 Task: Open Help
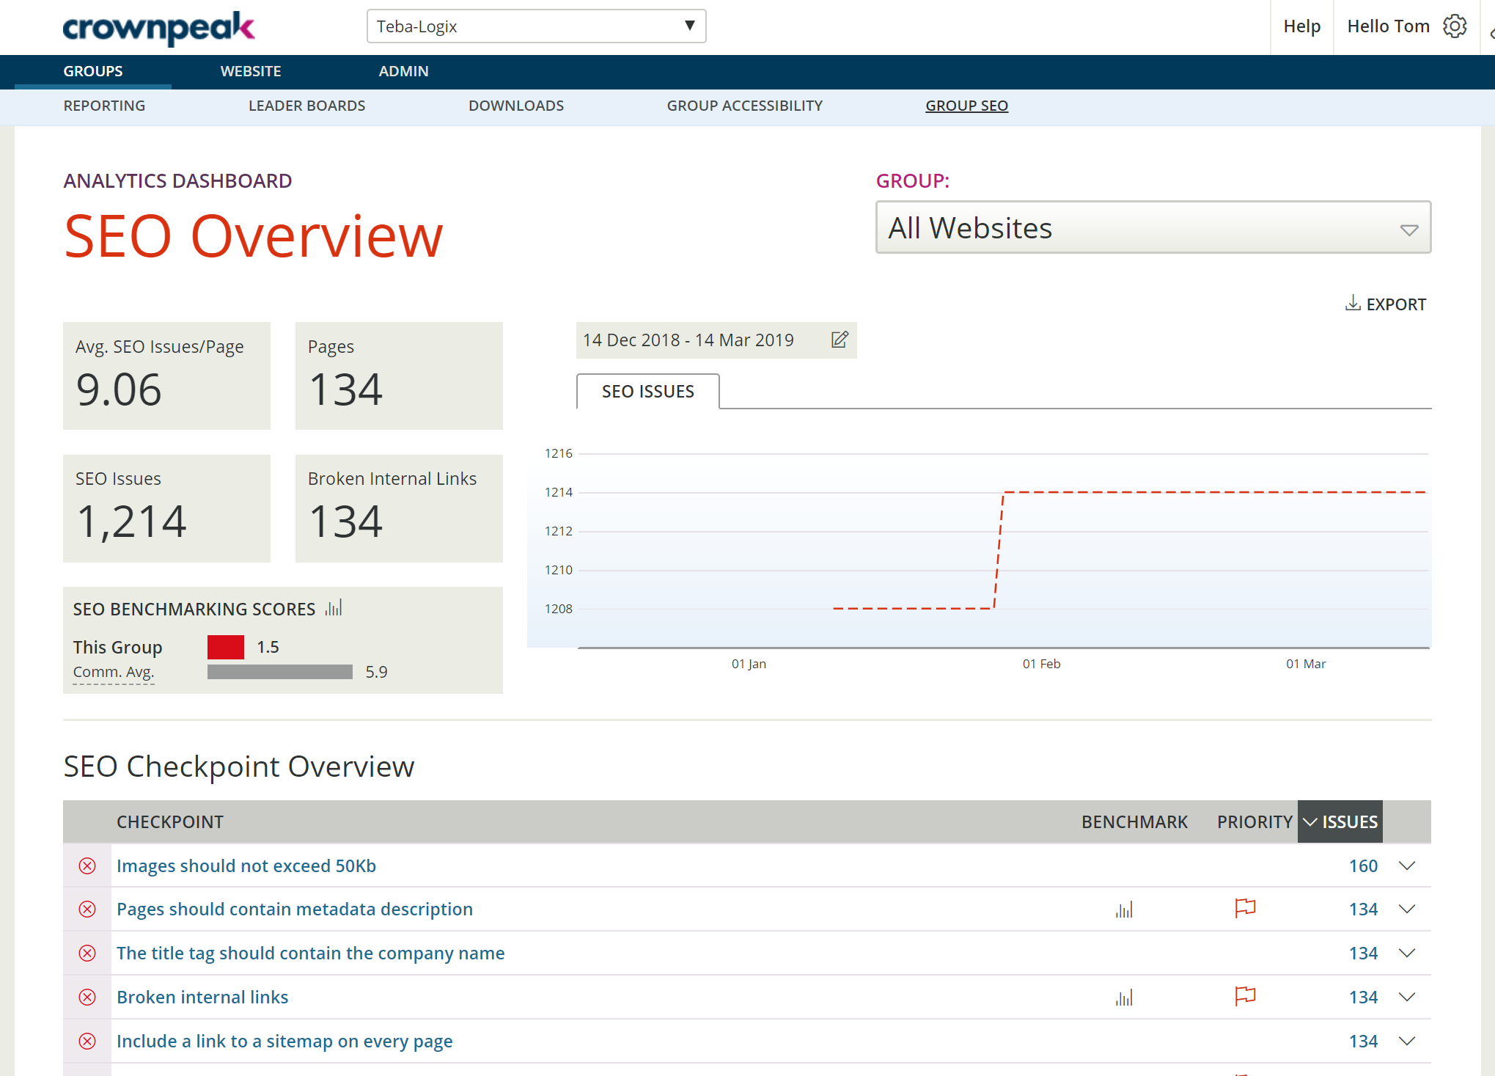pos(1301,26)
